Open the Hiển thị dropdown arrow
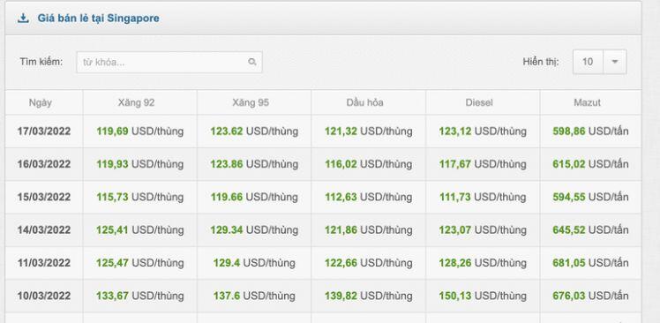Viewport: 660px width, 323px height. 614,62
